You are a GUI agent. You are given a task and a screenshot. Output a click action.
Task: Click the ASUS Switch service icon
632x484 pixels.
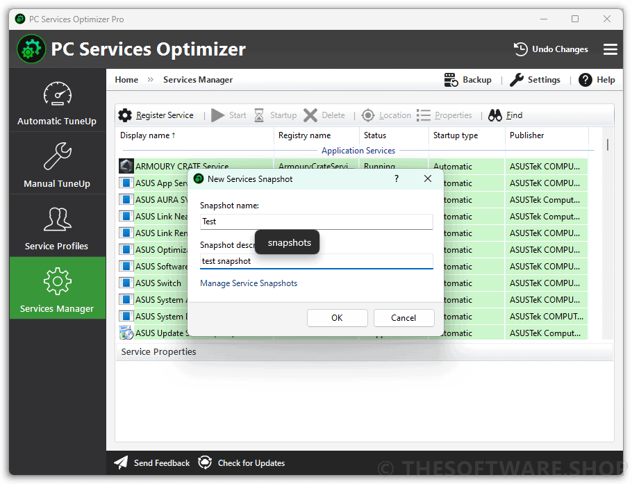tap(126, 283)
